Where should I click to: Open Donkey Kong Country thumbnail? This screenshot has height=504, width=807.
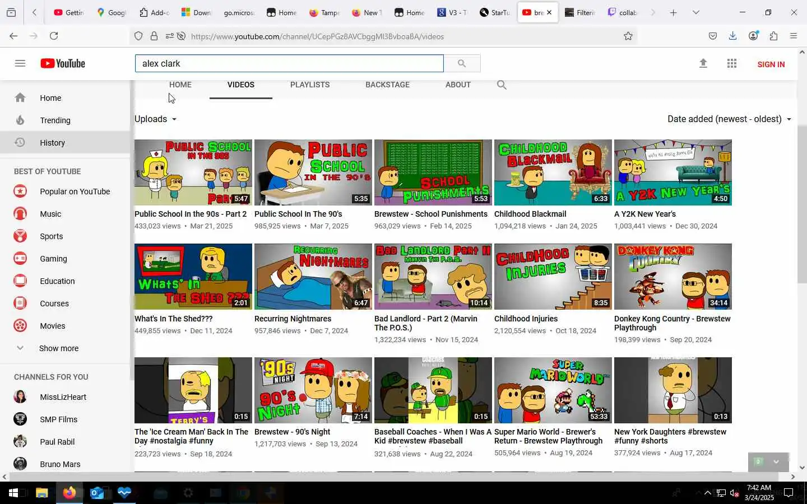pyautogui.click(x=672, y=277)
